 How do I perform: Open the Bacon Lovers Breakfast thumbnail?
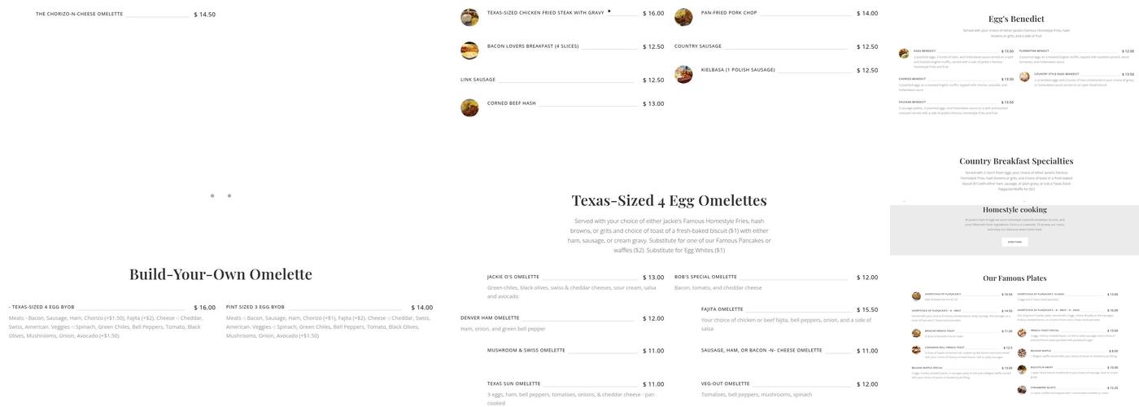tap(469, 50)
